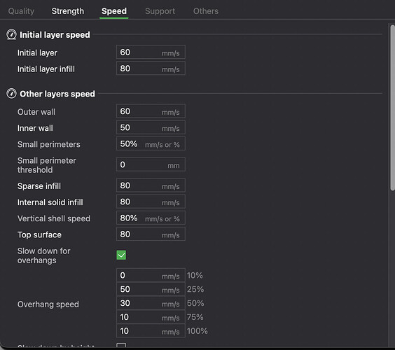This screenshot has height=350, width=395.
Task: Click the Outer wall speed field
Action: coord(151,111)
